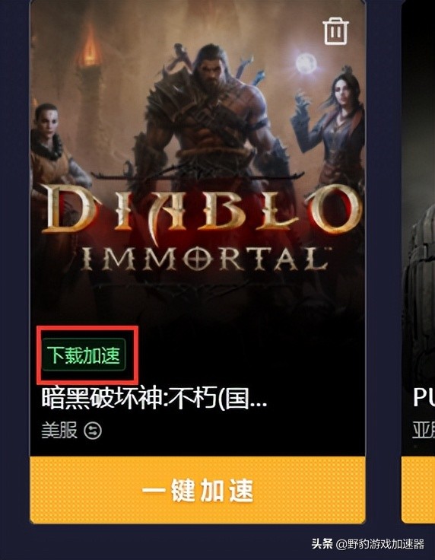This screenshot has height=560, width=435.
Task: Open the 暗黑破坏神:不朽 game title
Action: [x=154, y=398]
